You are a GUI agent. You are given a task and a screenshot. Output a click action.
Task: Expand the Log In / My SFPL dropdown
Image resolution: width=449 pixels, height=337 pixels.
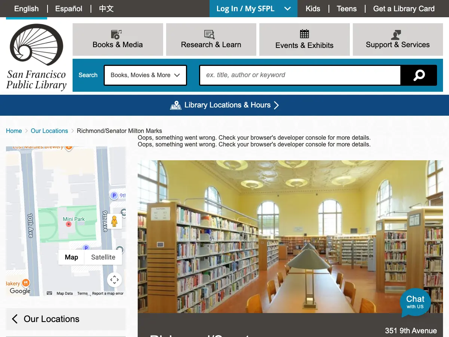(254, 9)
